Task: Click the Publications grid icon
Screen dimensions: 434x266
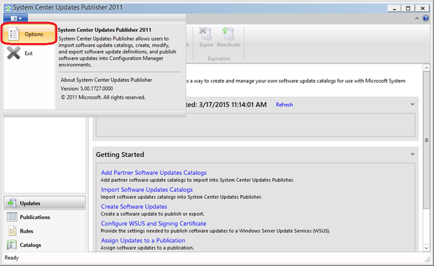Action: [x=12, y=217]
